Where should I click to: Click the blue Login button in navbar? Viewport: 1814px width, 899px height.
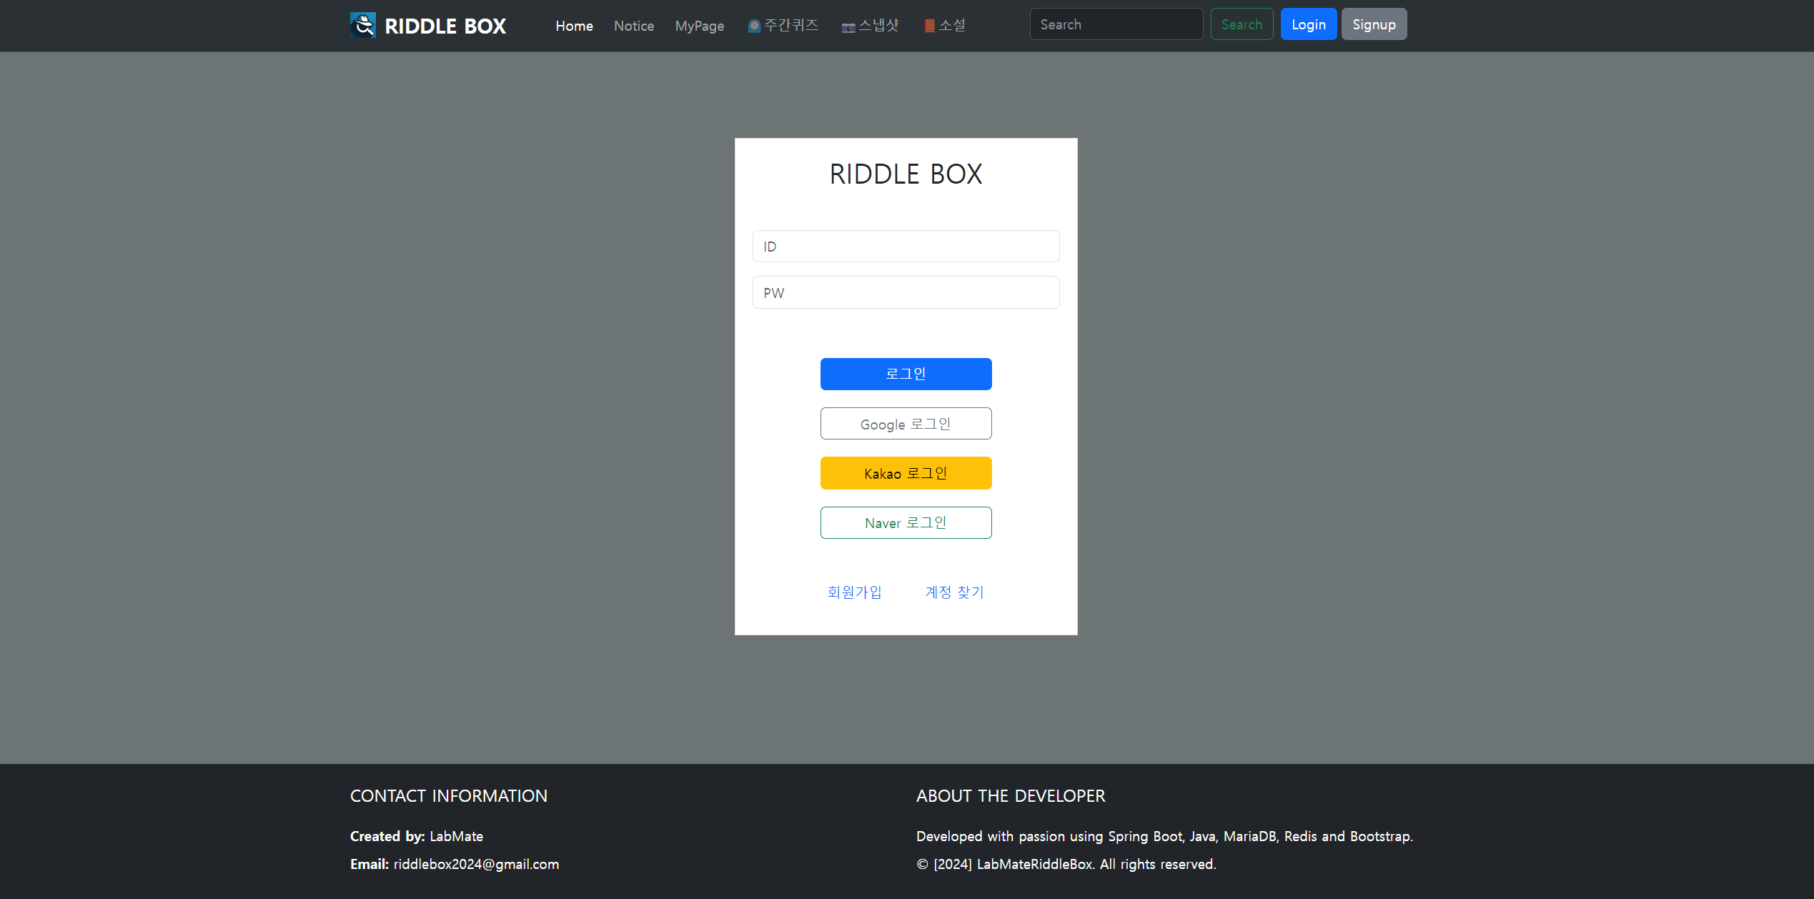click(x=1308, y=24)
